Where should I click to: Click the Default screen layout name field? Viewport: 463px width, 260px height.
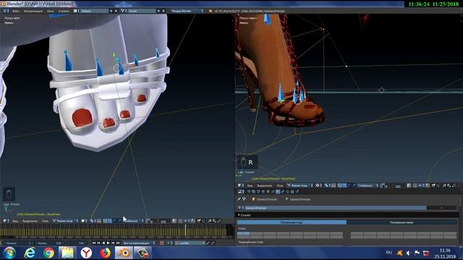(x=95, y=11)
